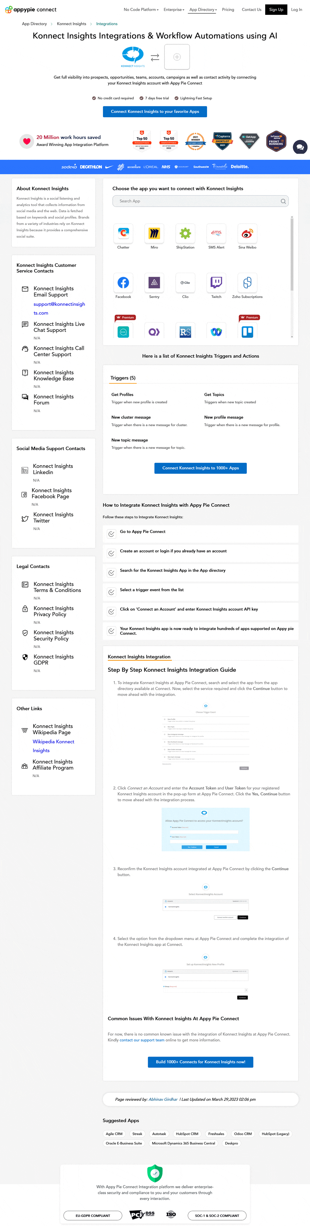Open reviewer Abhinav Girdhar's profile link
The image size is (310, 1226).
coord(163,1099)
